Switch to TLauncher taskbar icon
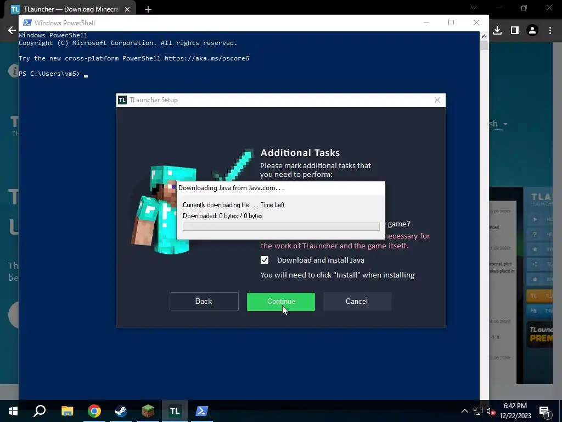562x422 pixels. (x=175, y=411)
